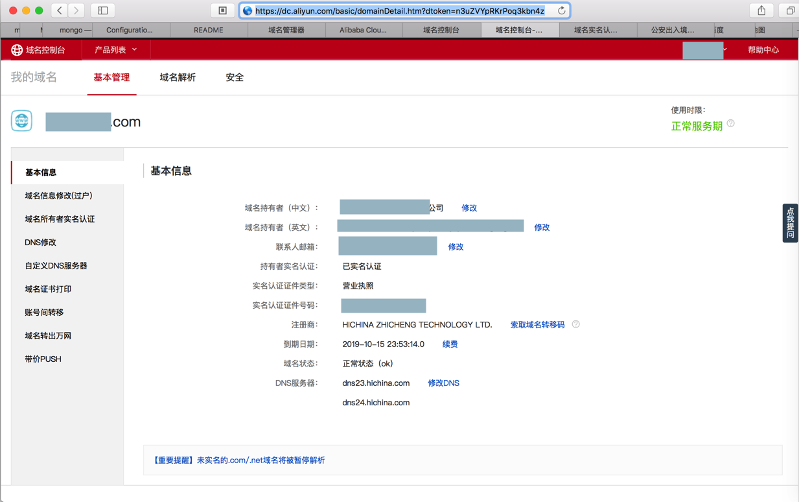Open the account dropdown arrow in the red header
The height and width of the screenshot is (502, 799).
725,50
